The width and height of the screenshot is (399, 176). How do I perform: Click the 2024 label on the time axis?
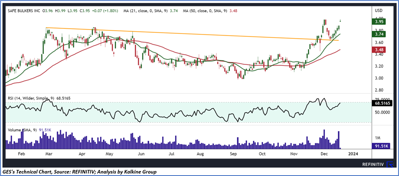click(x=353, y=154)
